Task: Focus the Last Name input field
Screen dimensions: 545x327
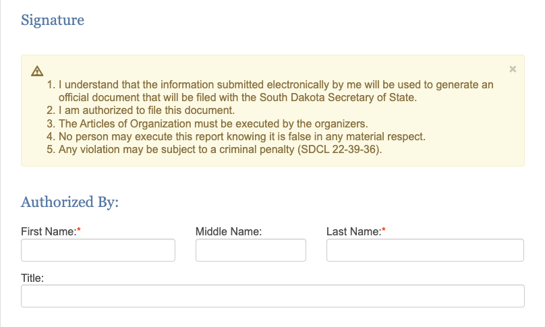Action: tap(425, 250)
